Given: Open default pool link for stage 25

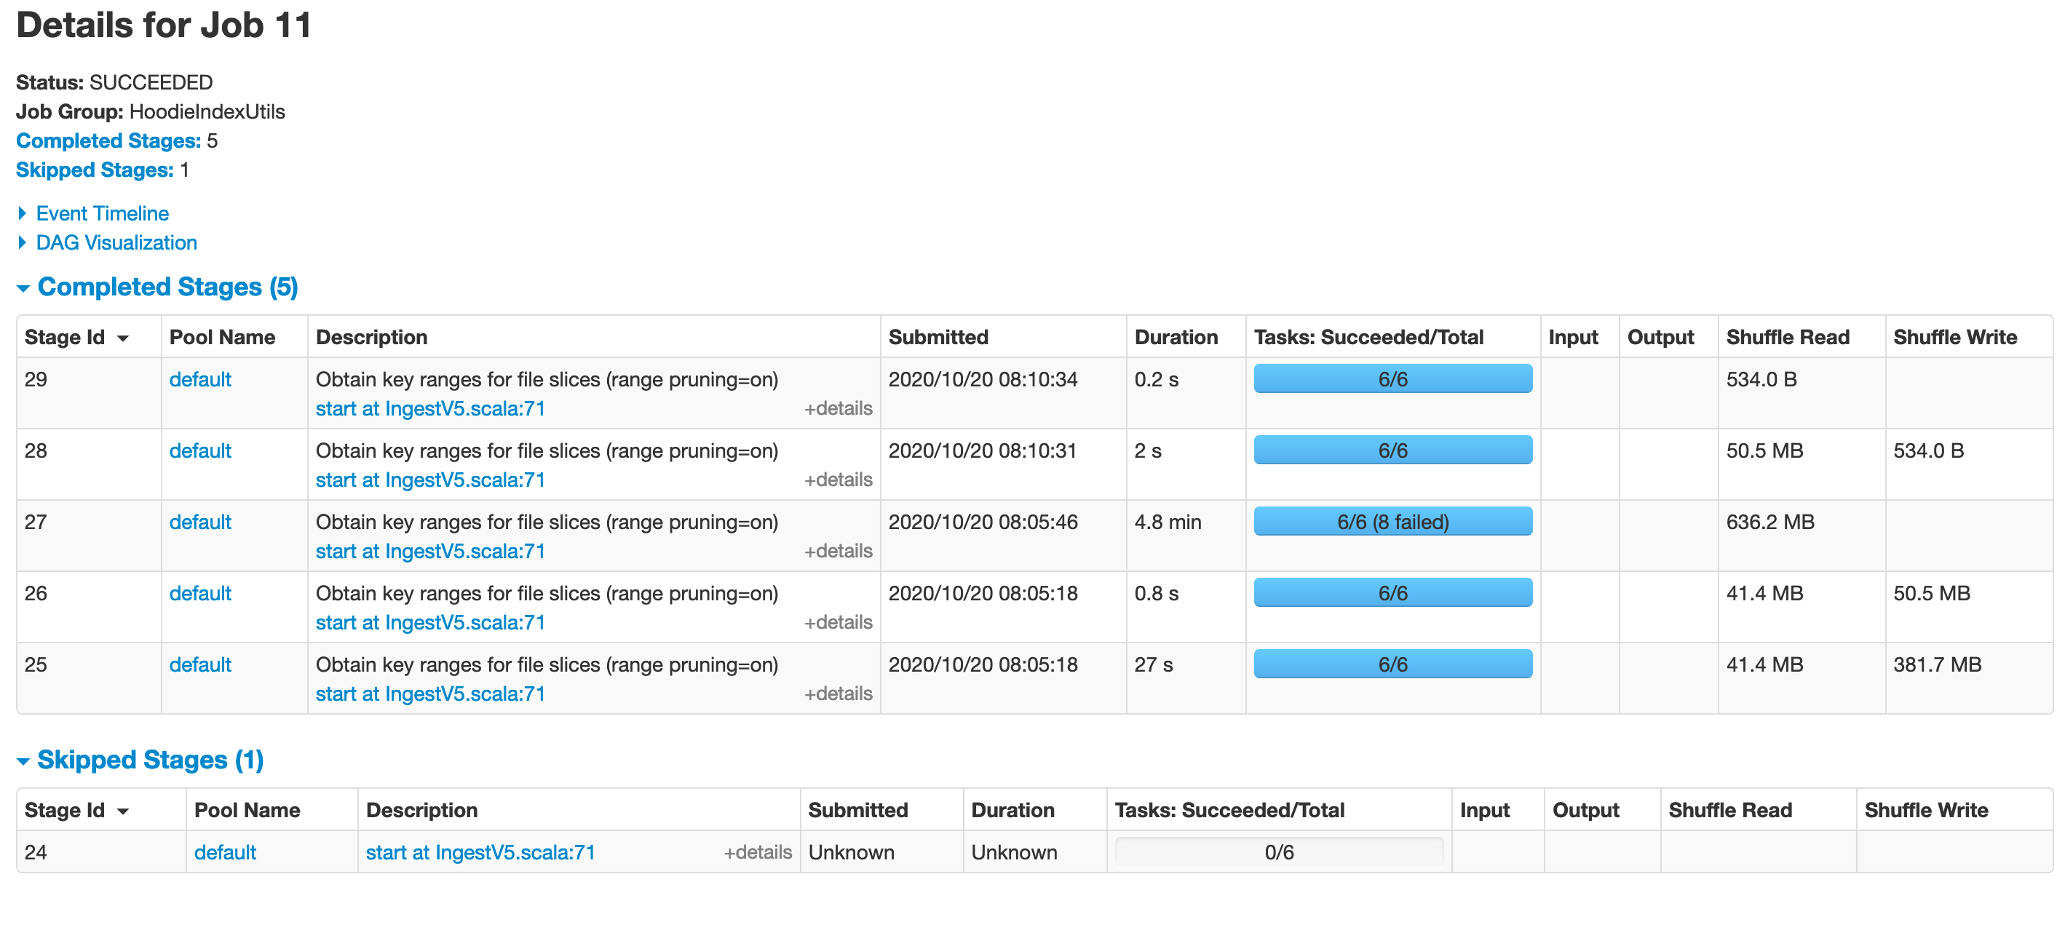Looking at the screenshot, I should coord(199,664).
